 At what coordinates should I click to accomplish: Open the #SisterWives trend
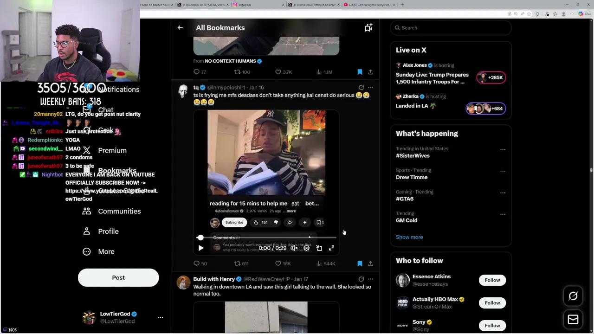413,156
